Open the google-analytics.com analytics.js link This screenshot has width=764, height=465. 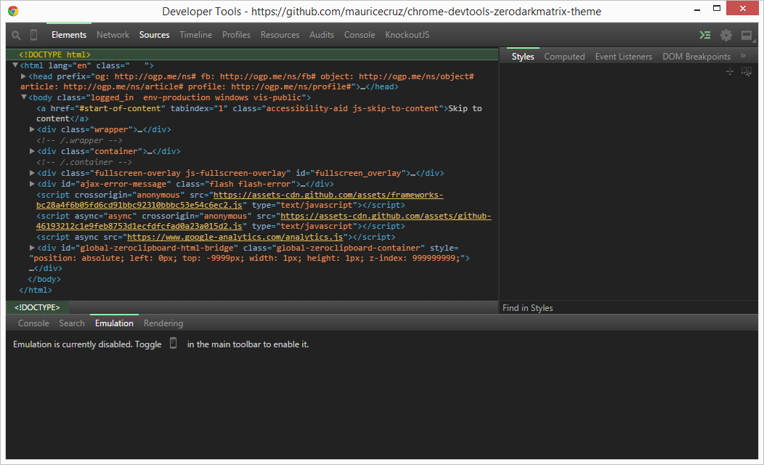pos(235,237)
